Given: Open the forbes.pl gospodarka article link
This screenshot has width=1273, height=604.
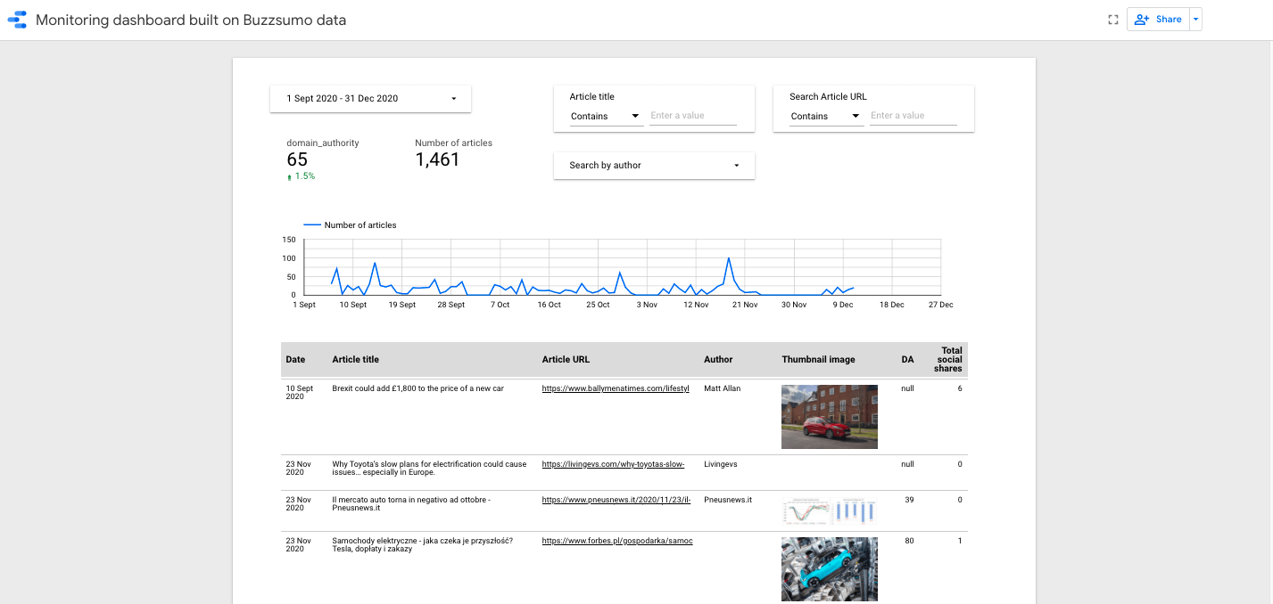Looking at the screenshot, I should [x=616, y=541].
